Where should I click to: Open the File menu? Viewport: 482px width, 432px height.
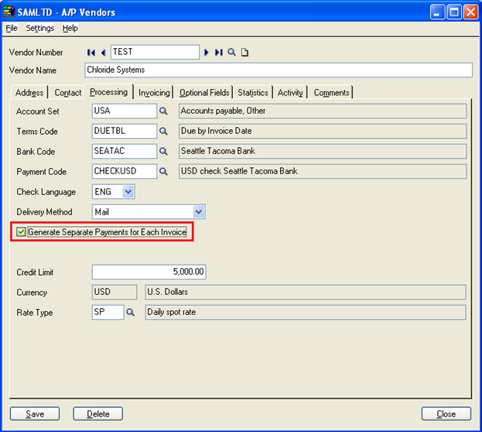(12, 29)
